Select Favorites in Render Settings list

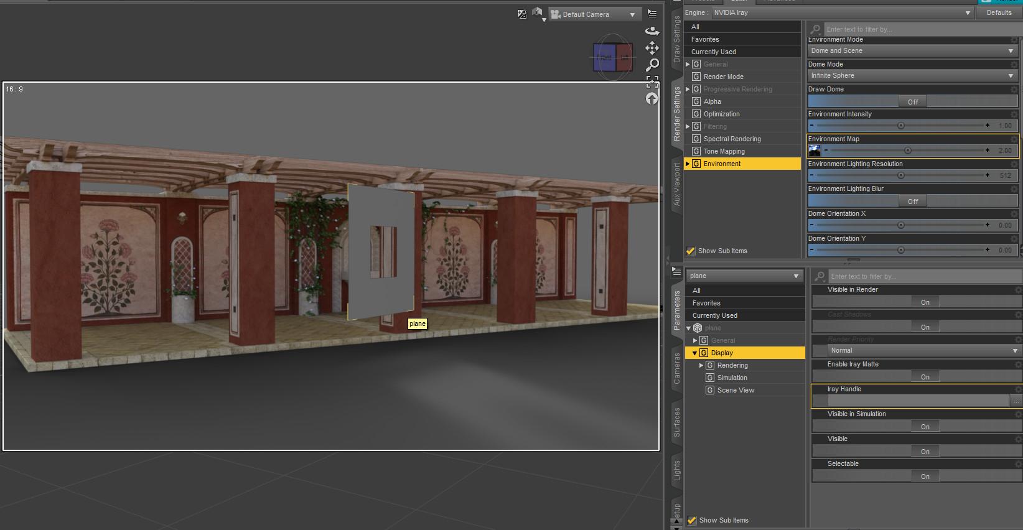tap(742, 39)
